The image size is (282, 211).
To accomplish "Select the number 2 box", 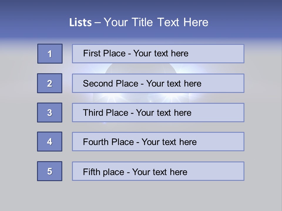I will point(50,83).
